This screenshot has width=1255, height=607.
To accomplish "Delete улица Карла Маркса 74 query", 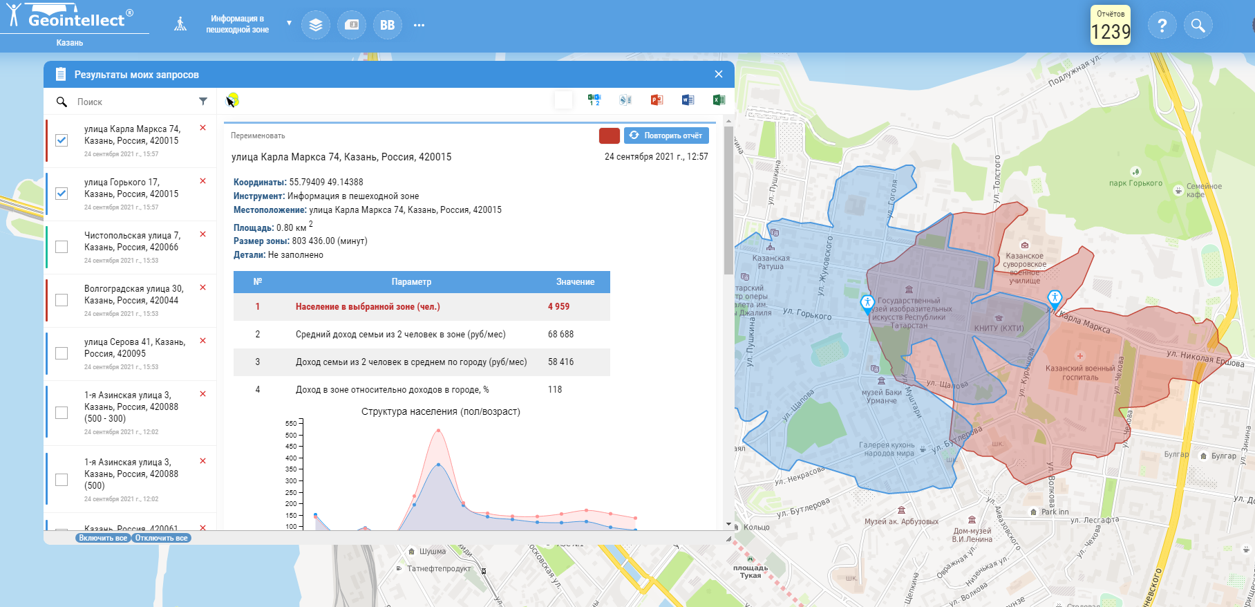I will click(x=202, y=128).
